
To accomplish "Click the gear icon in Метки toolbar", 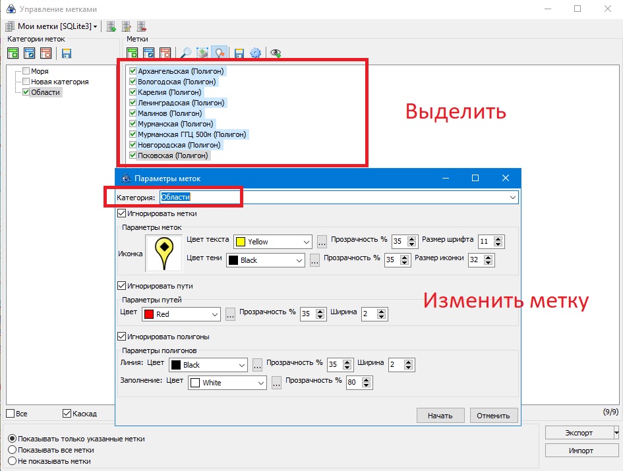I will [255, 53].
